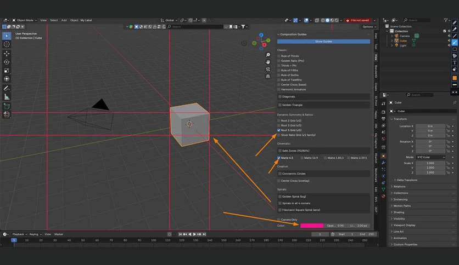Select the Rotate tool
The height and width of the screenshot is (265, 459).
click(7, 62)
